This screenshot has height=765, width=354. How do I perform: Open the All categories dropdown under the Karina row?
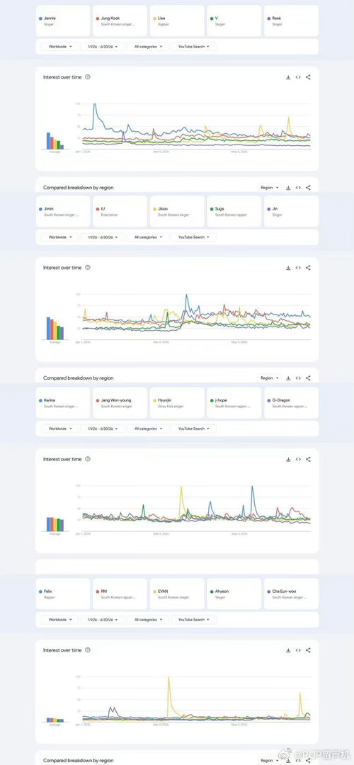tap(148, 429)
